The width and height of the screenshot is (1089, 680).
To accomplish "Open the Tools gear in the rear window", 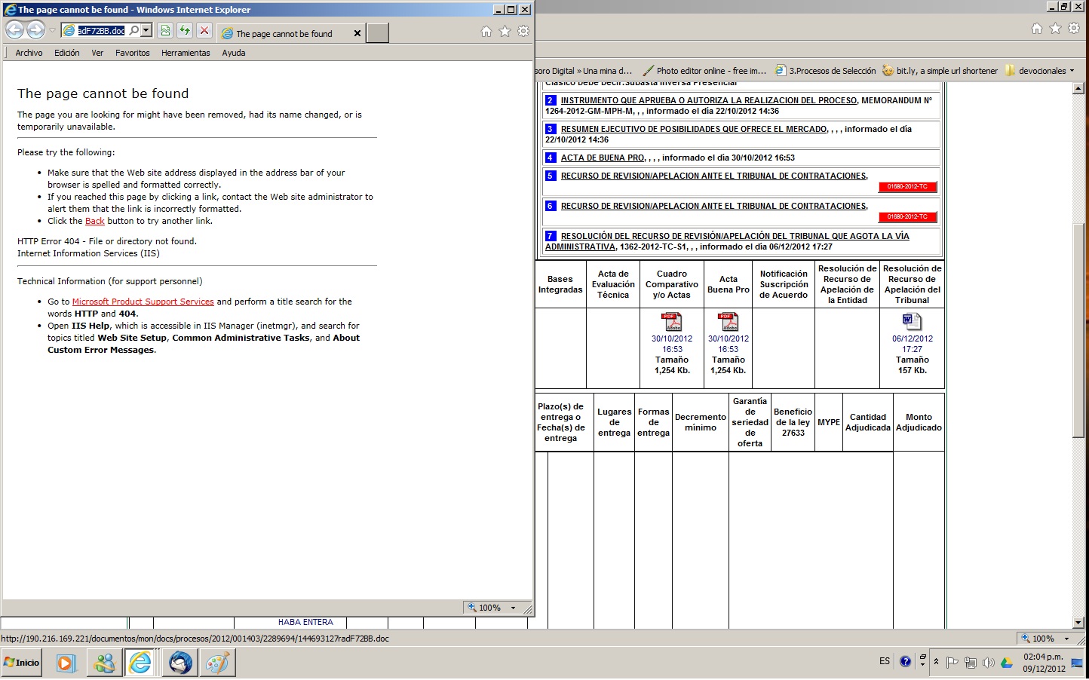I will (x=1074, y=29).
